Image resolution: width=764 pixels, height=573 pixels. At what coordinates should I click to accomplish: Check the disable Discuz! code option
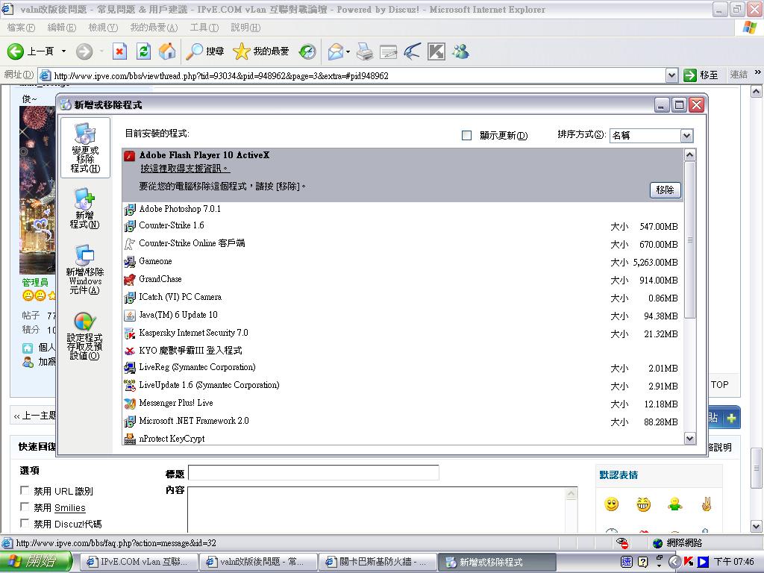click(25, 523)
